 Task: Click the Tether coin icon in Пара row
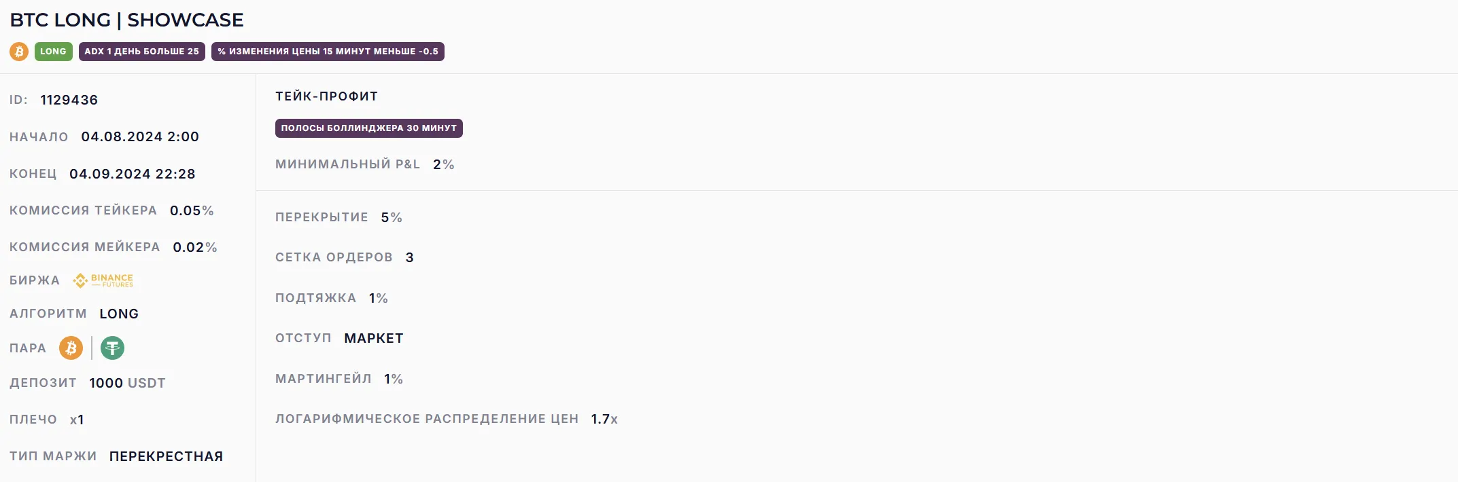(112, 348)
